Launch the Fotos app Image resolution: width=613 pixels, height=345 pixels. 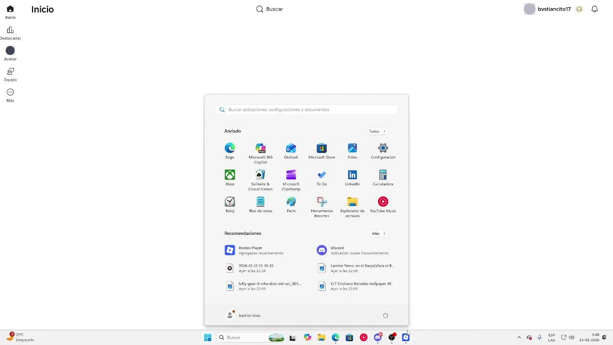(352, 151)
